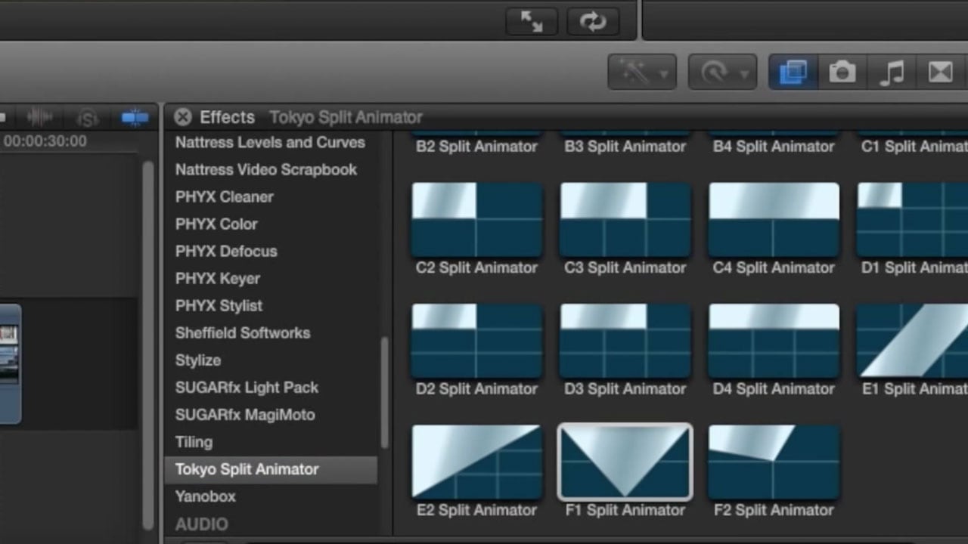Viewport: 968px width, 544px height.
Task: Select C4 Split Animator effect thumbnail
Action: click(774, 219)
